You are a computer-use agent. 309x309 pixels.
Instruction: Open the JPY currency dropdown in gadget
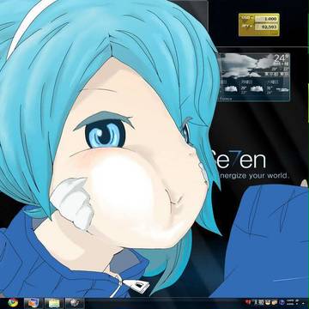click(247, 26)
